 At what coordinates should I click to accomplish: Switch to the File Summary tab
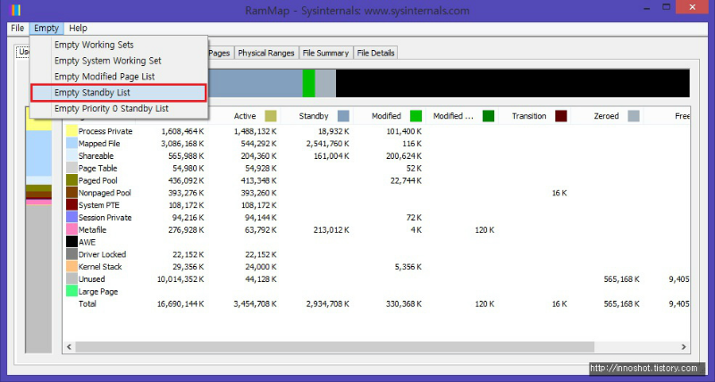325,53
